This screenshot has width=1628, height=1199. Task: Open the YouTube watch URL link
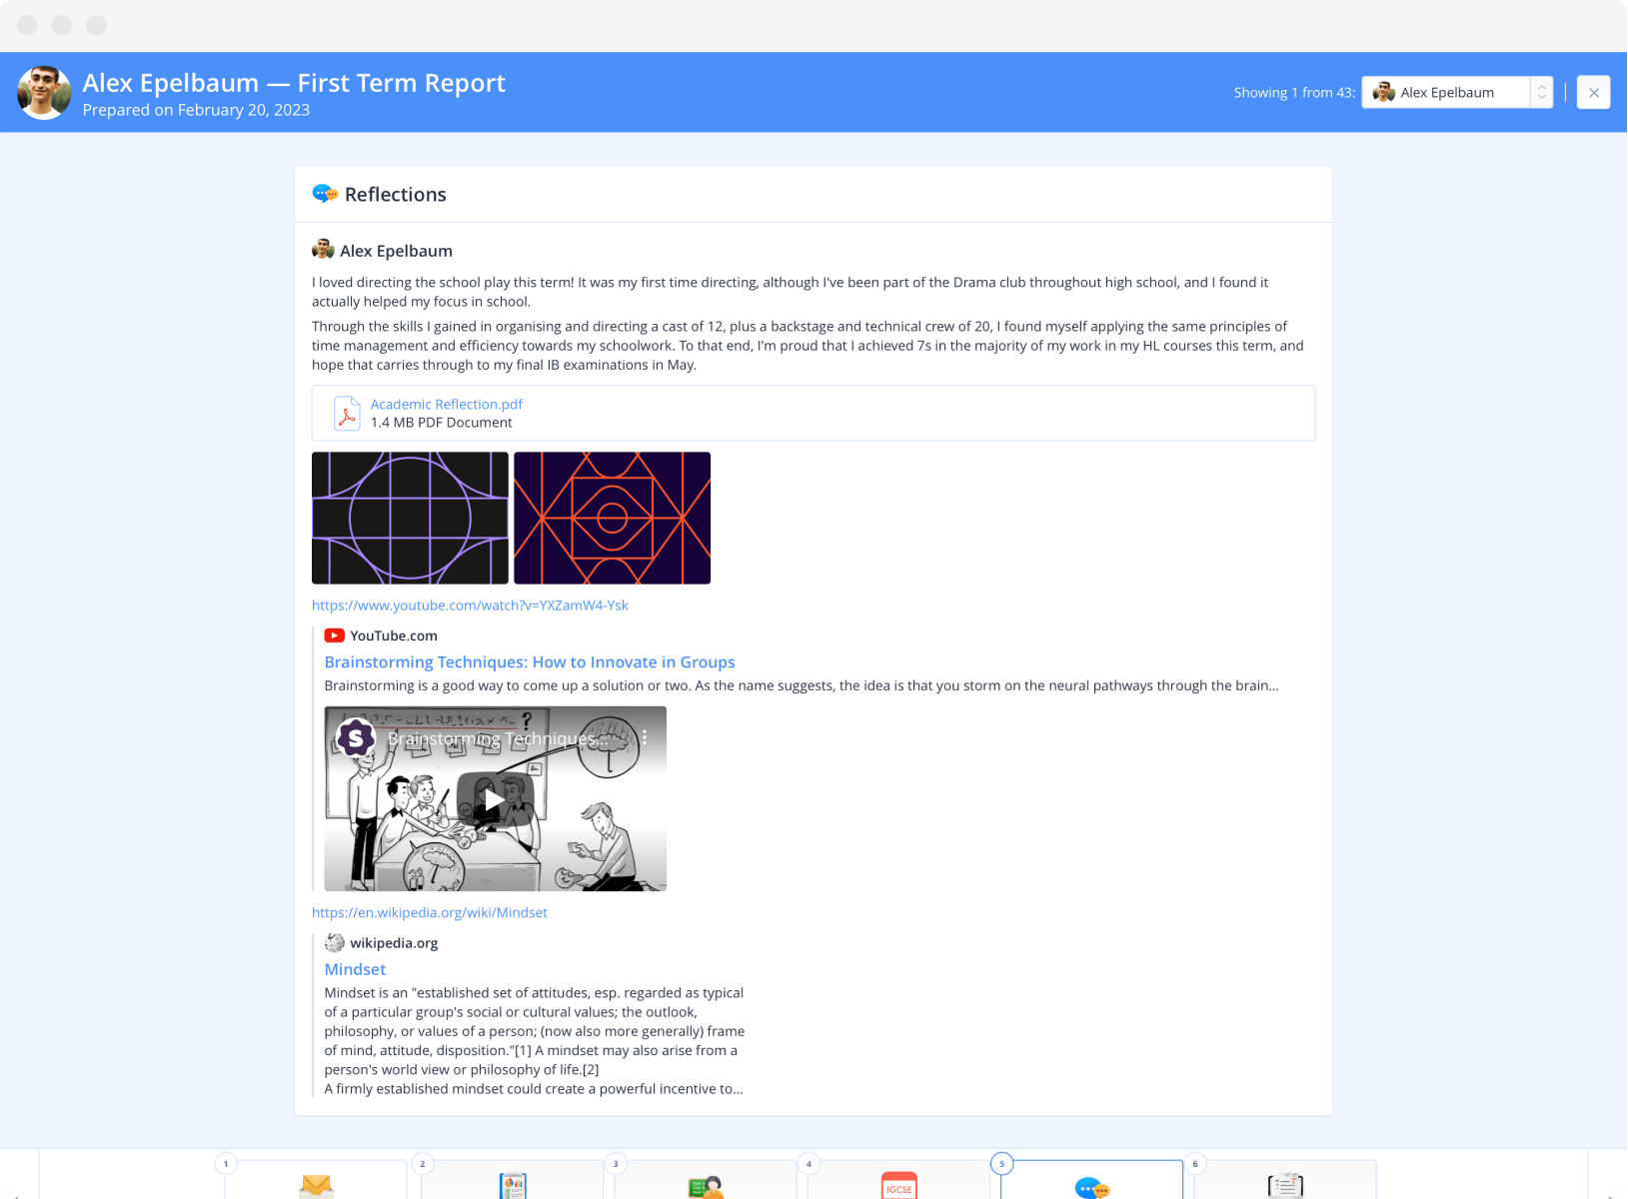tap(470, 605)
